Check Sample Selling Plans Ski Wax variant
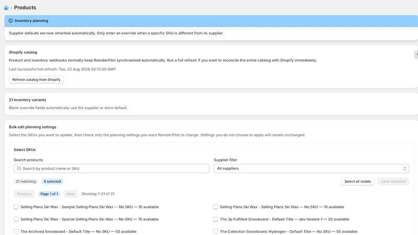 [16, 207]
